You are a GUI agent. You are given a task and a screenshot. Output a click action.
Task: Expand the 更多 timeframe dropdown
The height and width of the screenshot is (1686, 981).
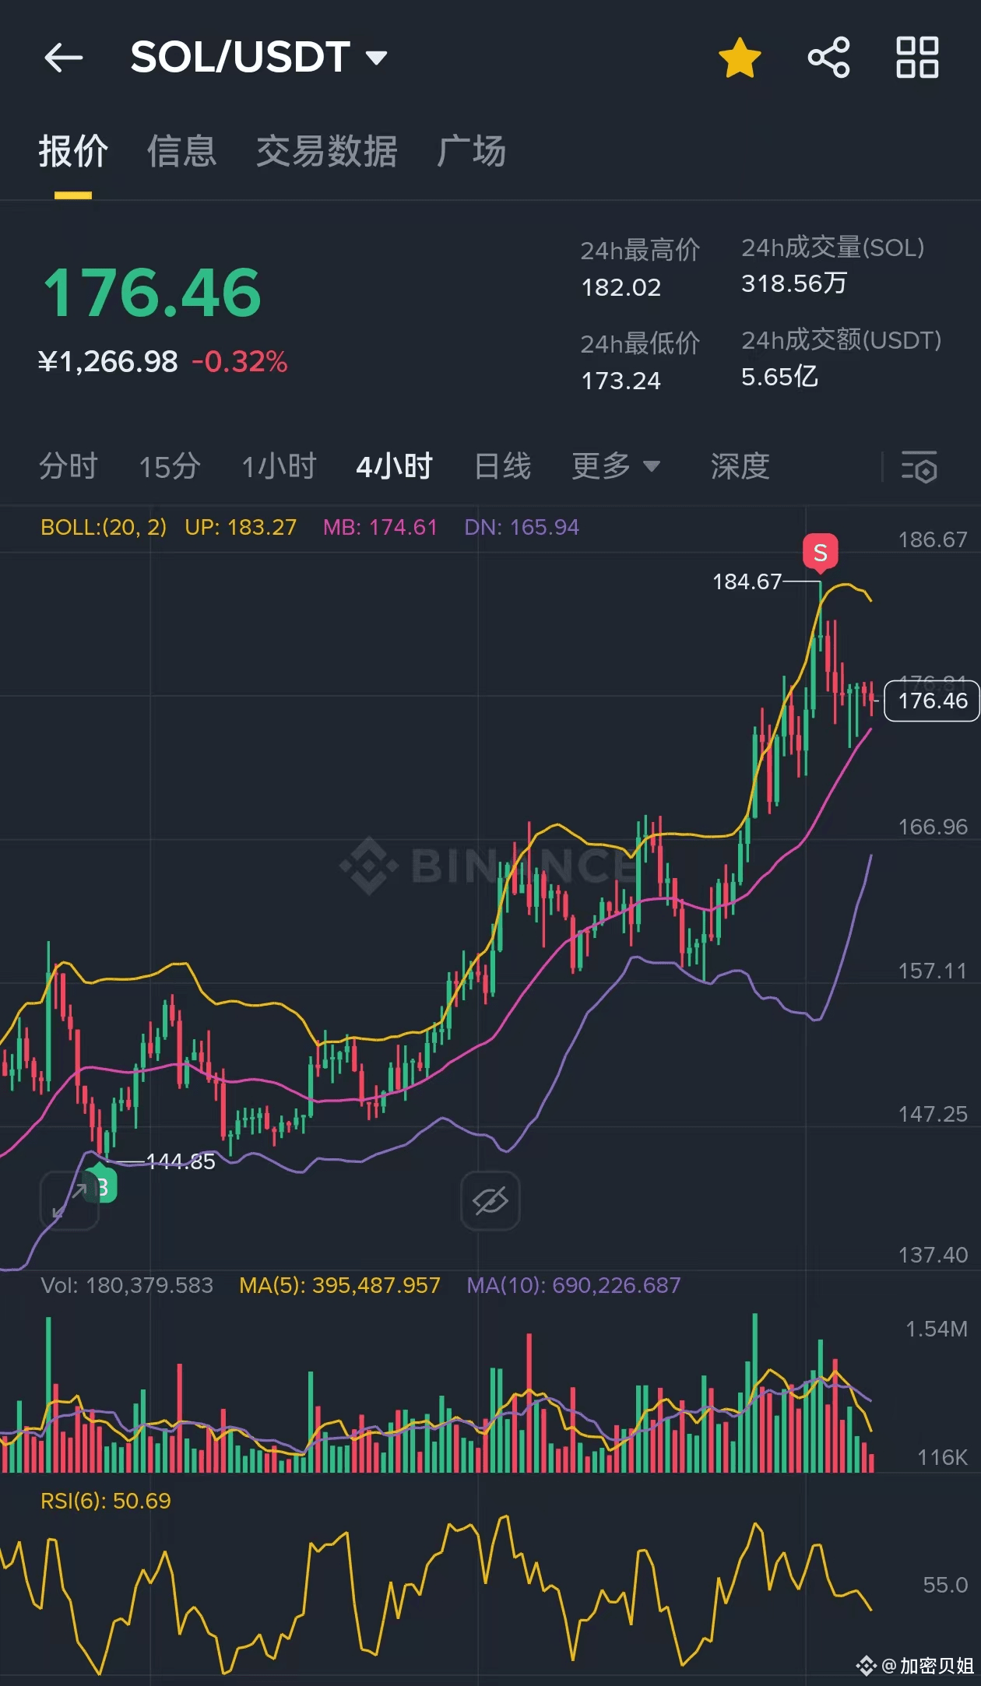(616, 467)
